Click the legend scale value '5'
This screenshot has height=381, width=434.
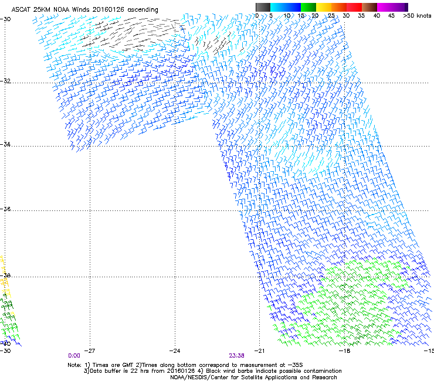(271, 16)
